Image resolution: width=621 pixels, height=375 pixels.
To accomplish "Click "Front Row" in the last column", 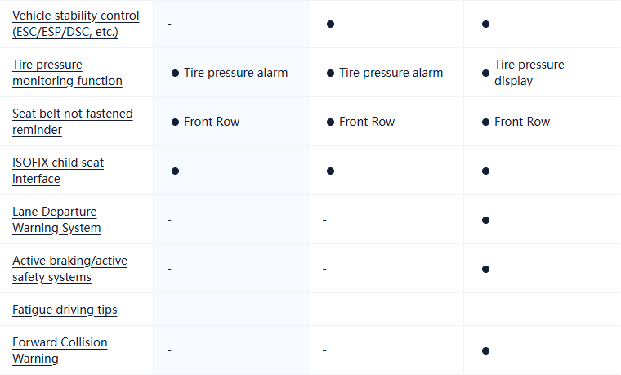I will coord(522,122).
